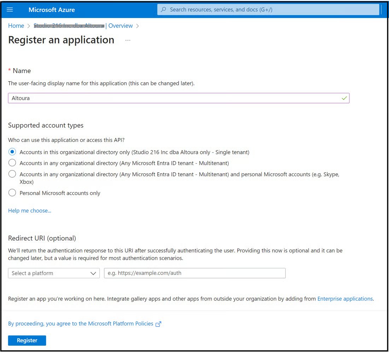Screen dimensions: 389x352
Task: Click the Register button
Action: click(27, 340)
